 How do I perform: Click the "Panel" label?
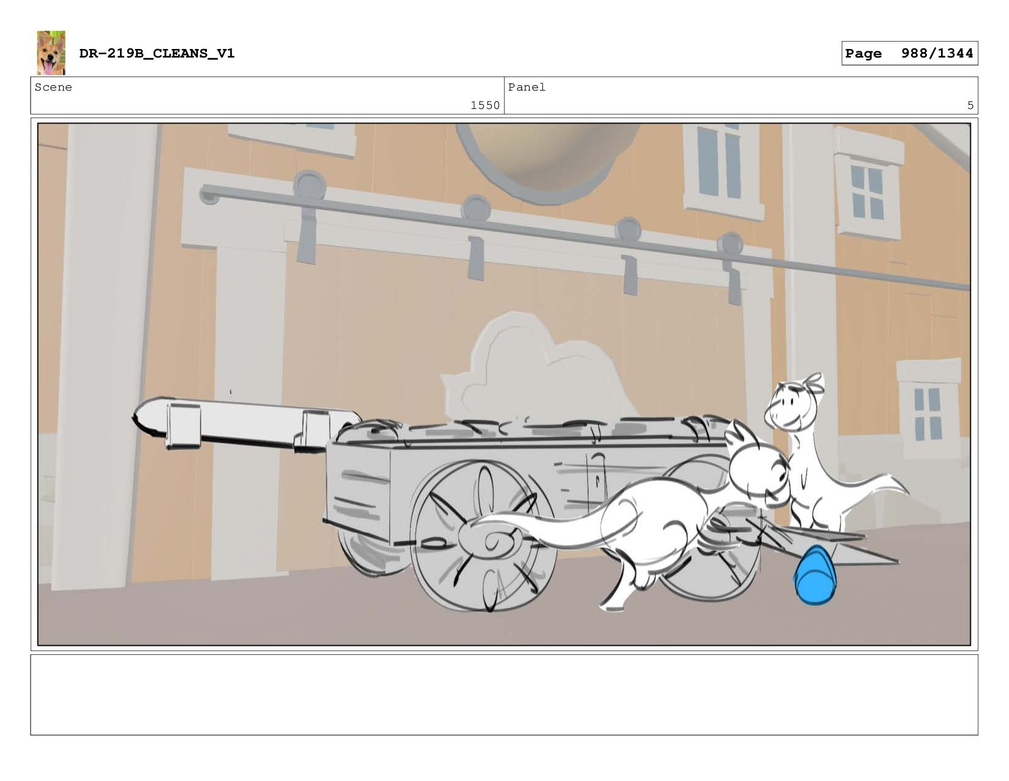527,87
